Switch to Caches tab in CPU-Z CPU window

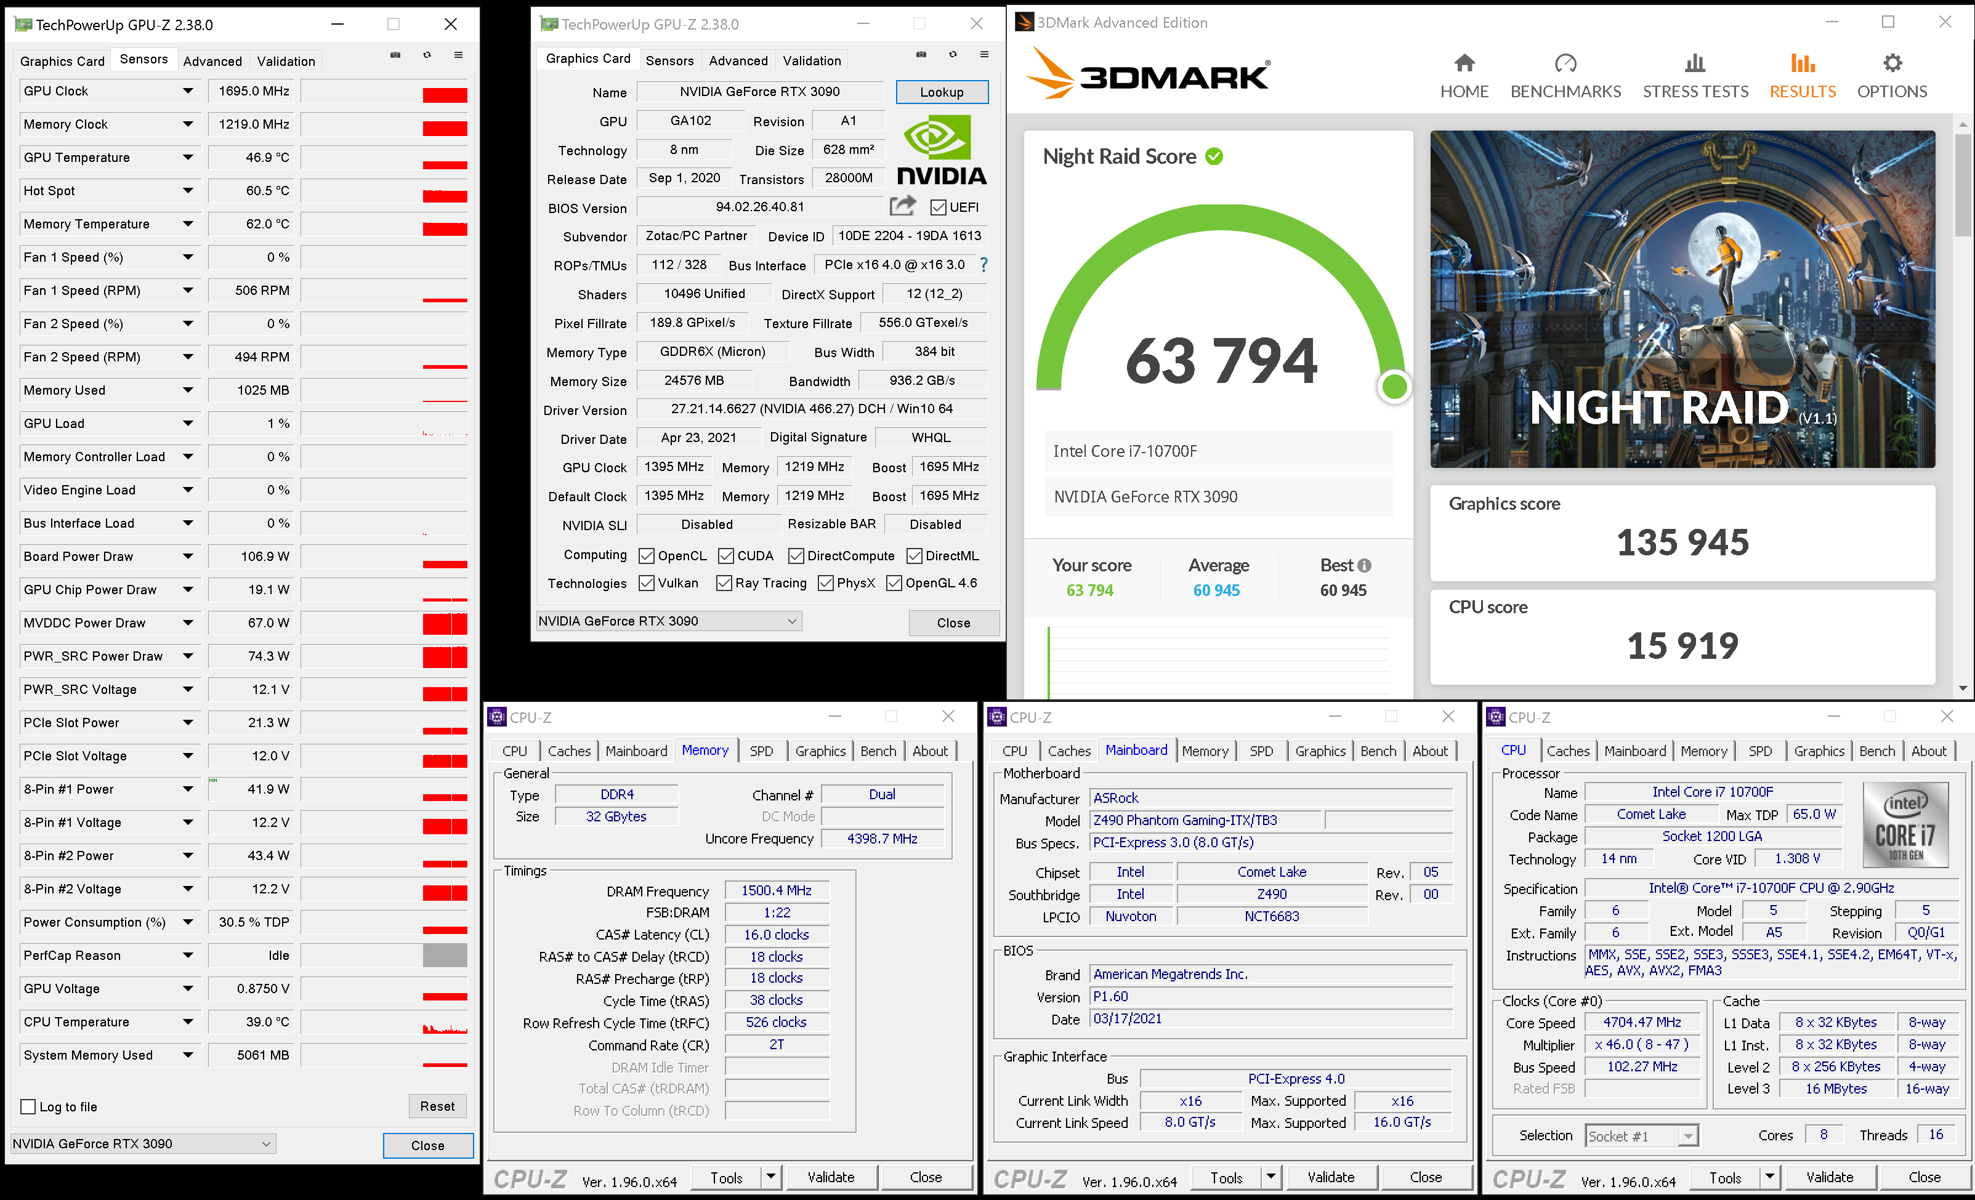[1568, 751]
